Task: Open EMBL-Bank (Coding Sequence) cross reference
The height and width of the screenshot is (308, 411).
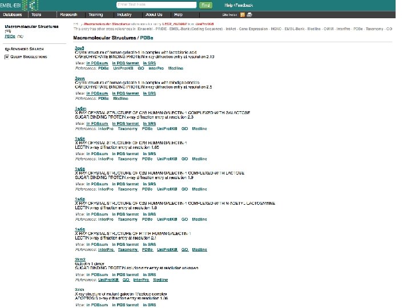Action: pos(196,29)
